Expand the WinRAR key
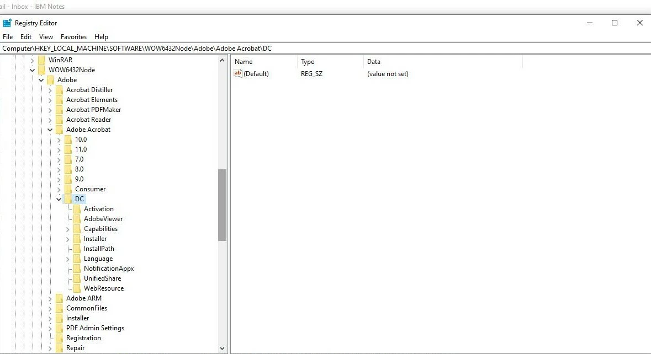 tap(33, 61)
